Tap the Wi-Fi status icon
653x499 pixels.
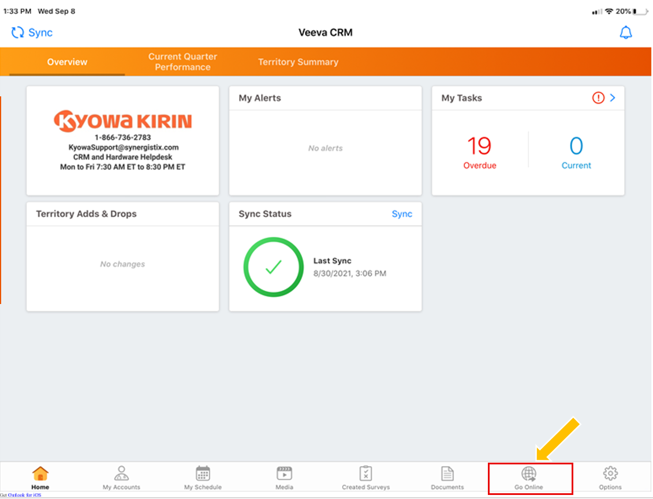tap(609, 11)
